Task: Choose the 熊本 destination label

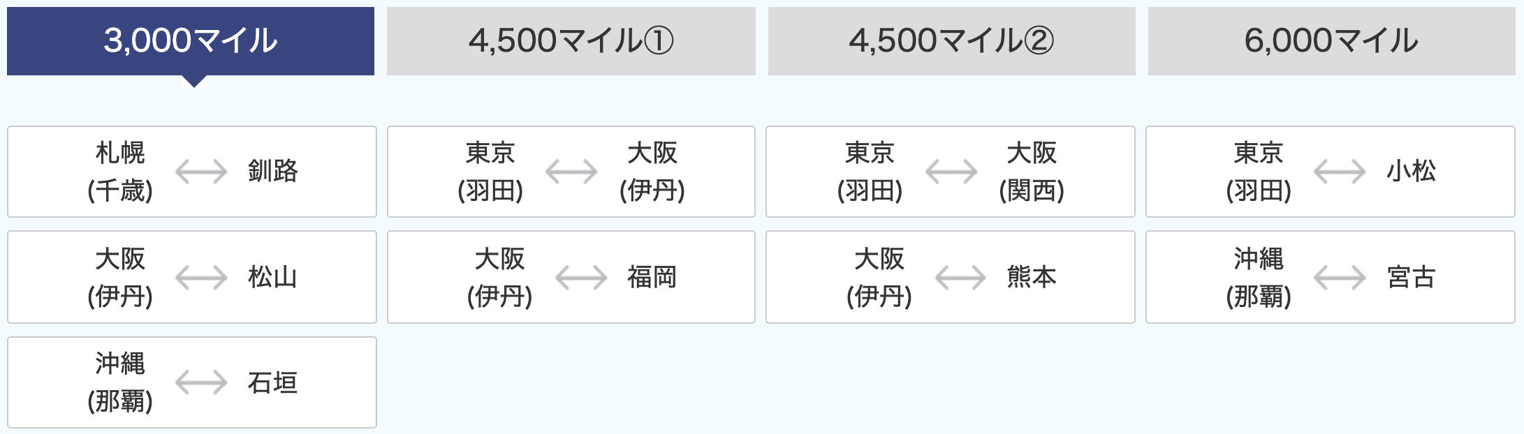Action: point(1032,277)
